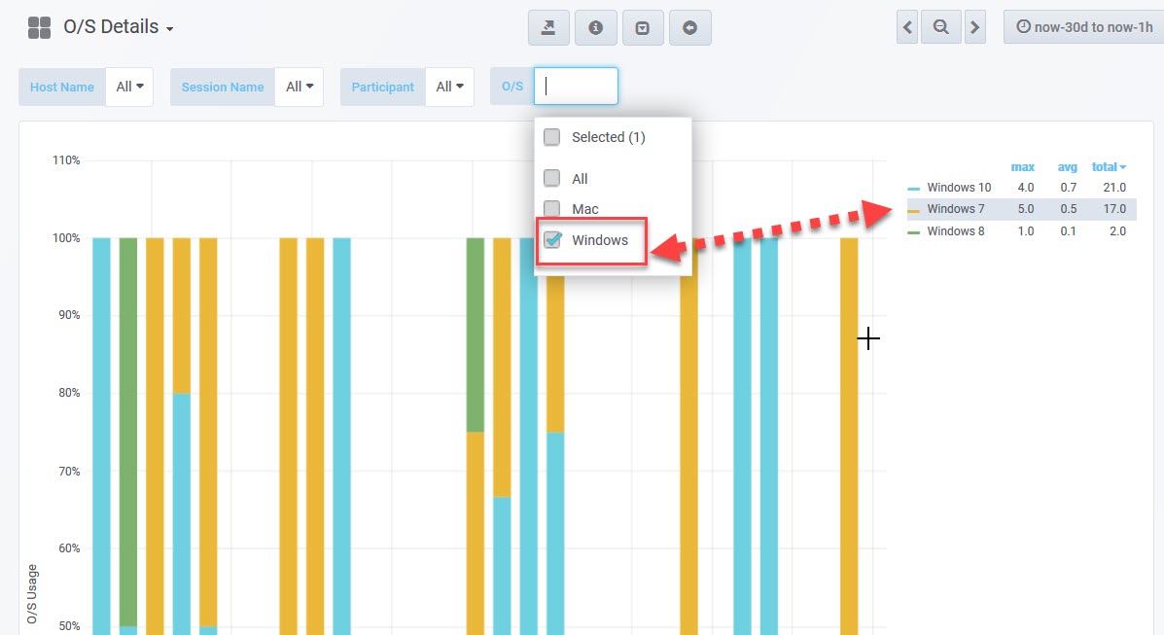Click into the O/S filter text field

coord(576,87)
